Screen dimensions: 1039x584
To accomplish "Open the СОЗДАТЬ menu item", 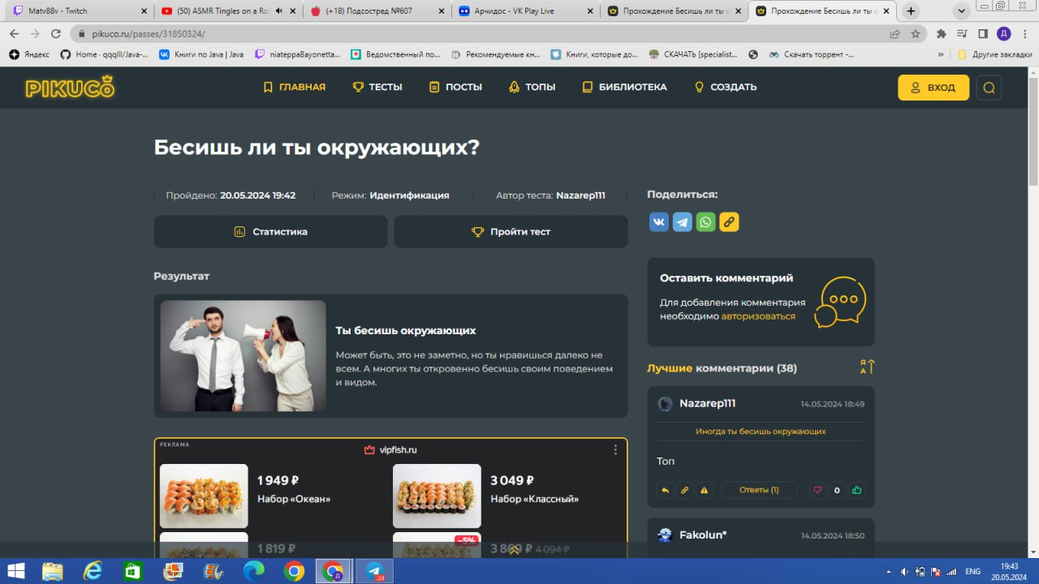I will click(725, 87).
